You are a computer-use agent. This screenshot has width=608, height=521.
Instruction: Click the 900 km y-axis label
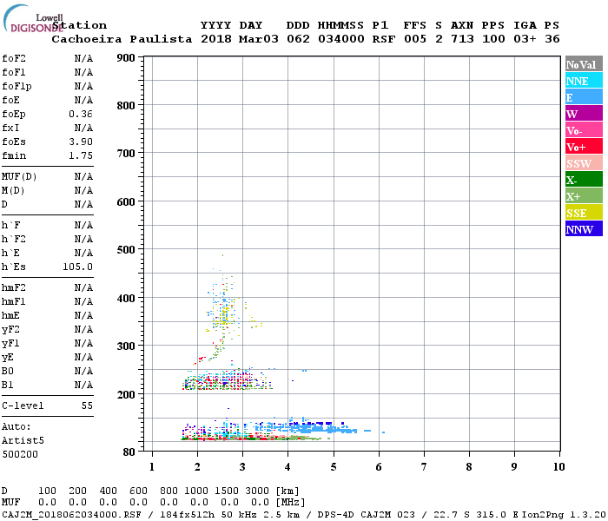(126, 58)
